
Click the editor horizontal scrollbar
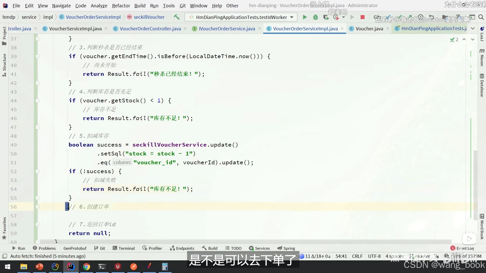(x=246, y=242)
